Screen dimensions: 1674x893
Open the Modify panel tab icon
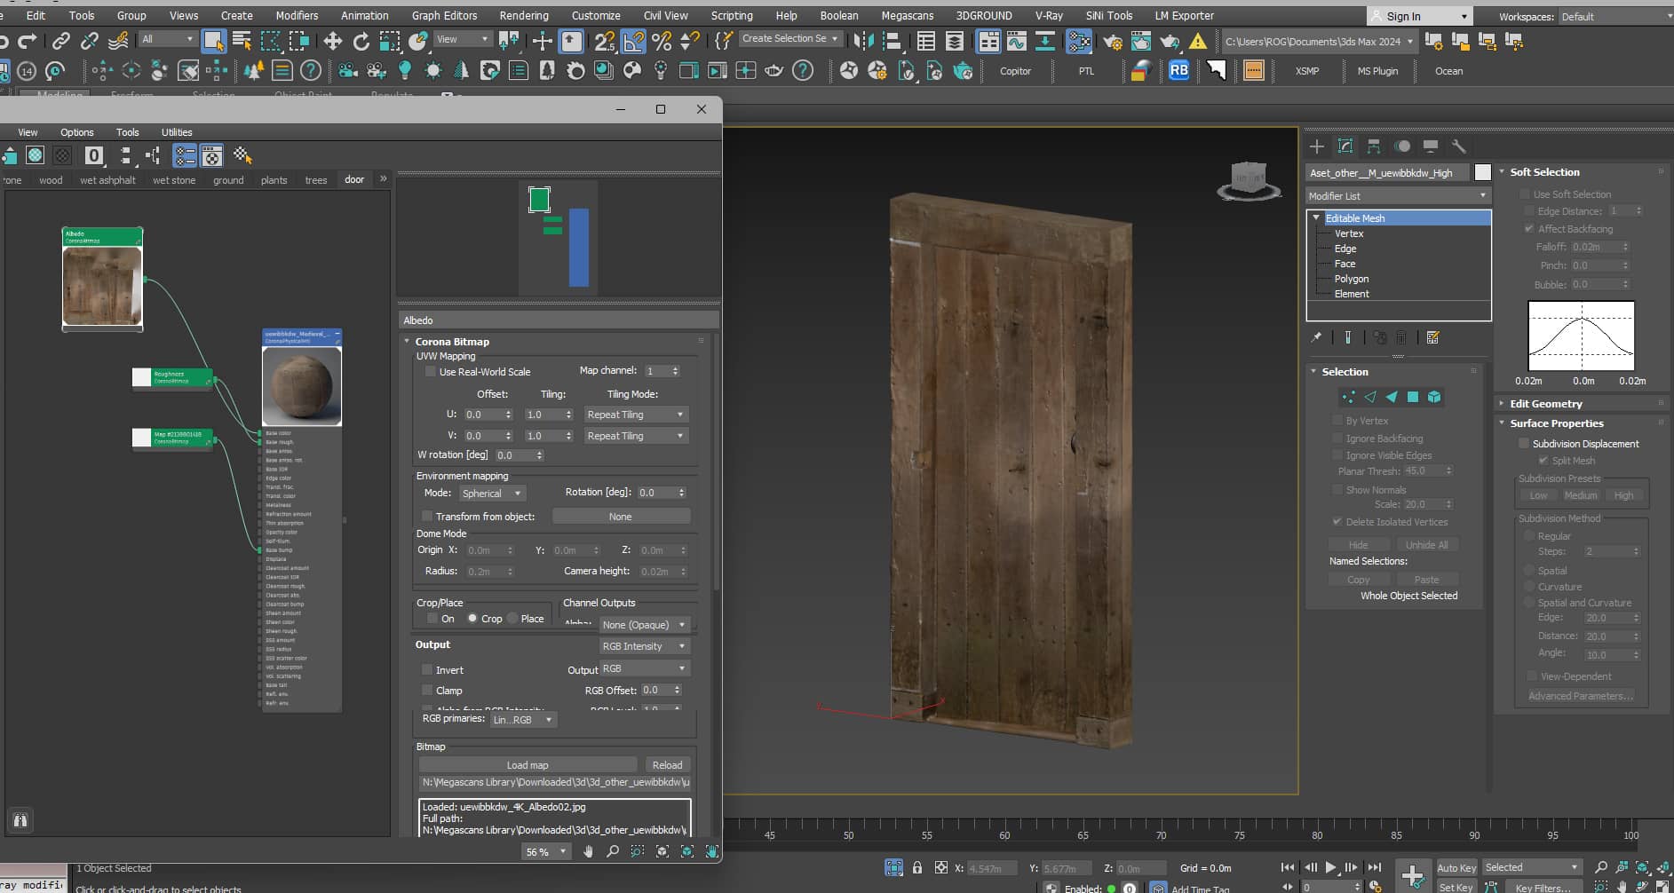point(1345,146)
